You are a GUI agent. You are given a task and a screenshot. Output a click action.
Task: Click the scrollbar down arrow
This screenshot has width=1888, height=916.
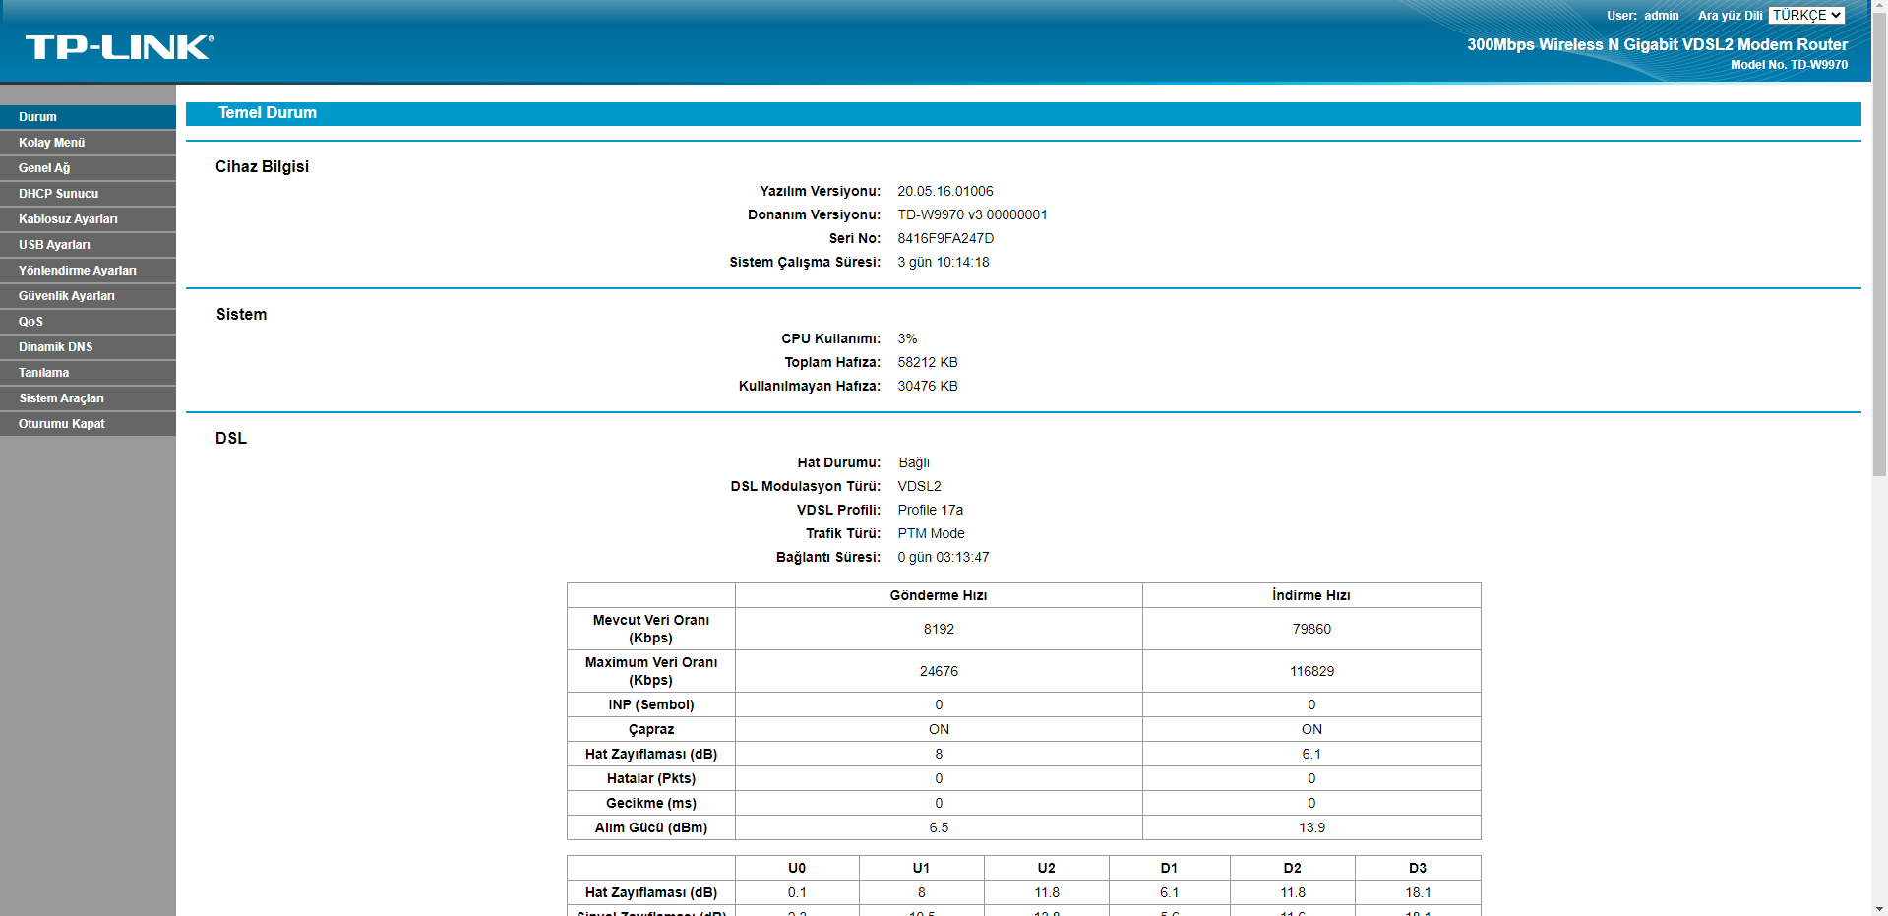pyautogui.click(x=1880, y=908)
